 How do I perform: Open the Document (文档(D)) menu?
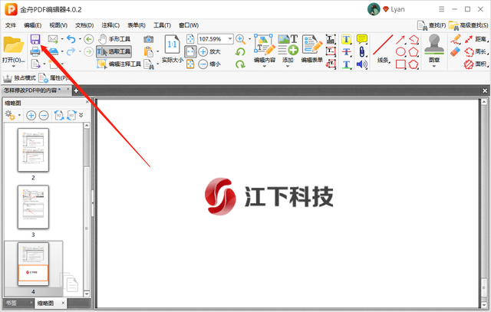(x=84, y=25)
